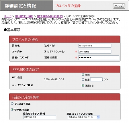The image size is (129, 123).
Task: Click the MTU byte value input box
Action: tap(96, 79)
